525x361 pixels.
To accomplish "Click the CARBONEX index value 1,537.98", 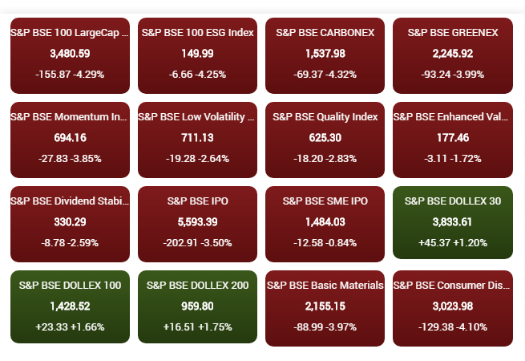I will click(325, 54).
